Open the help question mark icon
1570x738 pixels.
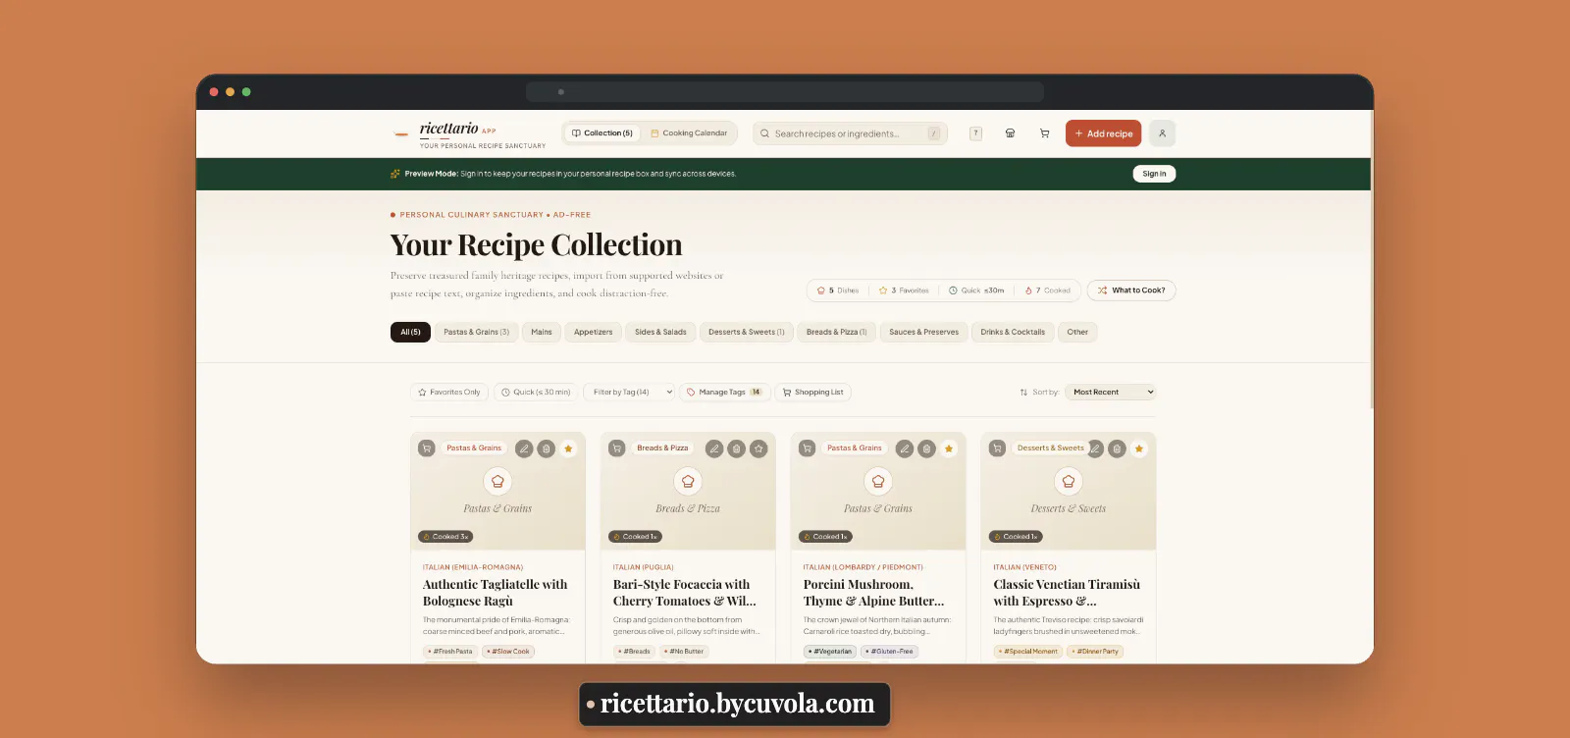(975, 133)
